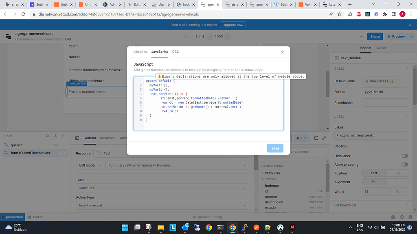Toggle the left panel visibility icon
The image size is (417, 234).
(187, 36)
